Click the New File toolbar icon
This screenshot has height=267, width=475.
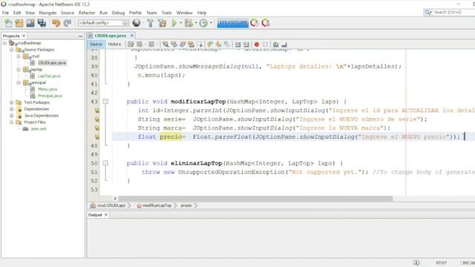(8, 23)
